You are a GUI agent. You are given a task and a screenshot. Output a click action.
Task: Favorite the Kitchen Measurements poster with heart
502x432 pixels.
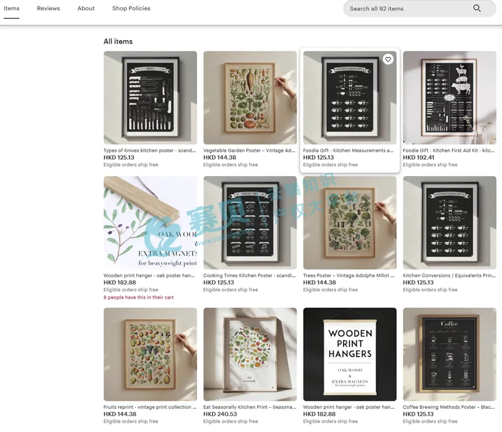[x=388, y=59]
